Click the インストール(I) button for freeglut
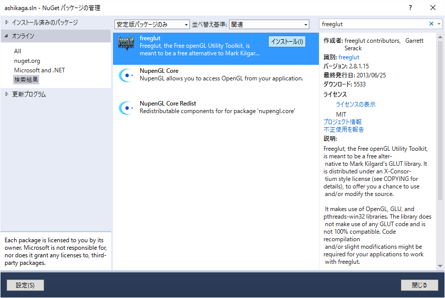This screenshot has width=445, height=298. point(287,42)
